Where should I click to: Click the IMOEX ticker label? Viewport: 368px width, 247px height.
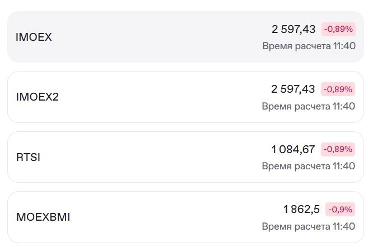[x=34, y=37]
